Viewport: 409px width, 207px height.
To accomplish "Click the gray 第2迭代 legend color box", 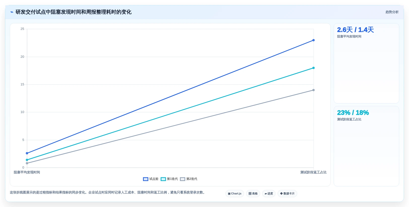I will [x=183, y=179].
